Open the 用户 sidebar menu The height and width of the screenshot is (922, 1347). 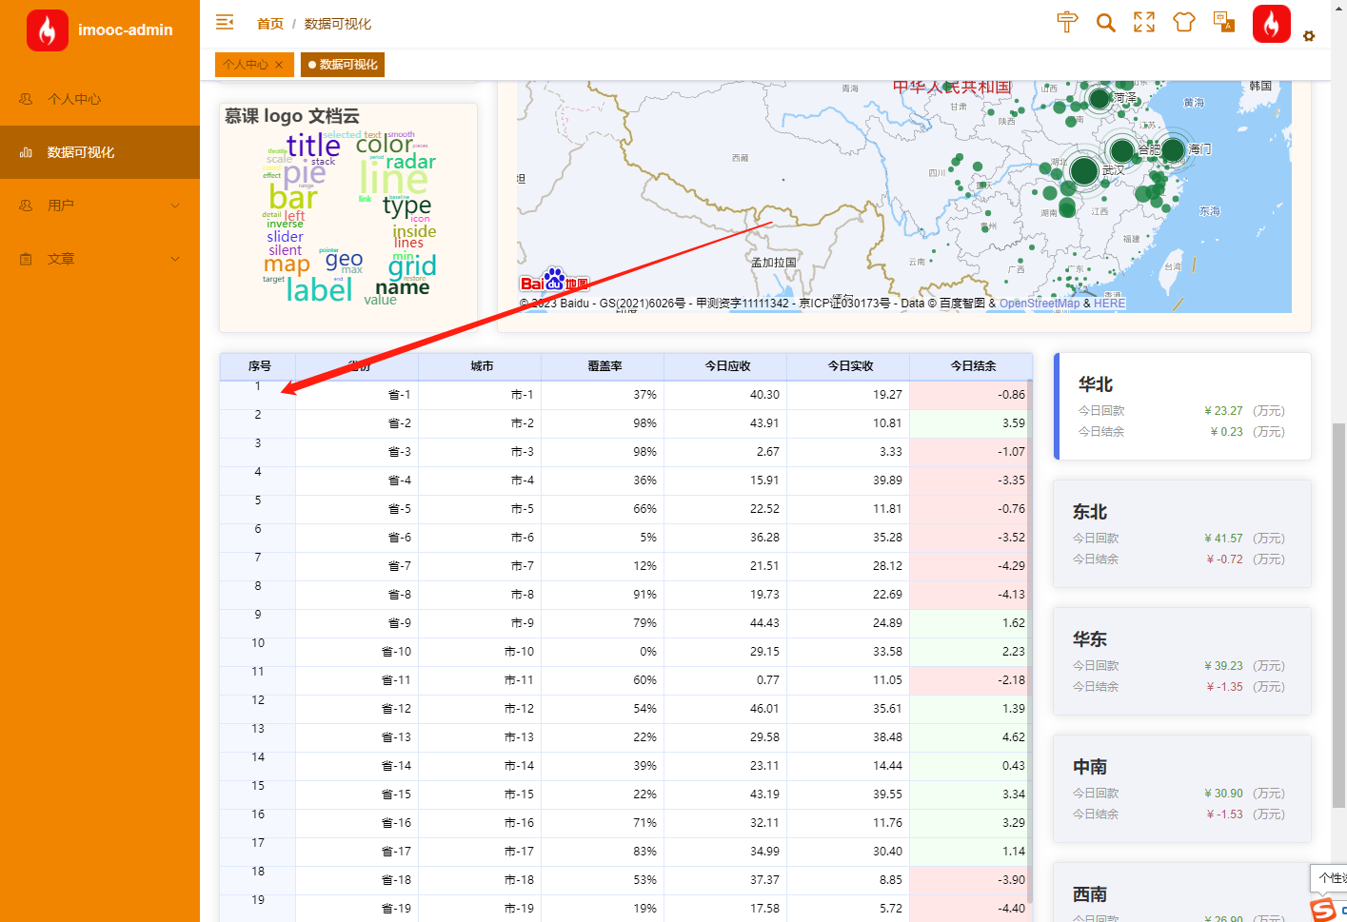point(100,206)
